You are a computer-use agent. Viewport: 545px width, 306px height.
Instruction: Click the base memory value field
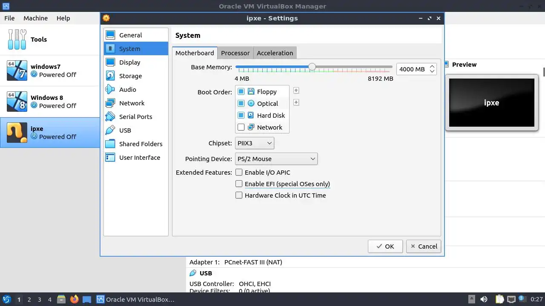pos(413,69)
